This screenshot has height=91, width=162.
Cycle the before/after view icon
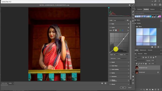pos(105,83)
